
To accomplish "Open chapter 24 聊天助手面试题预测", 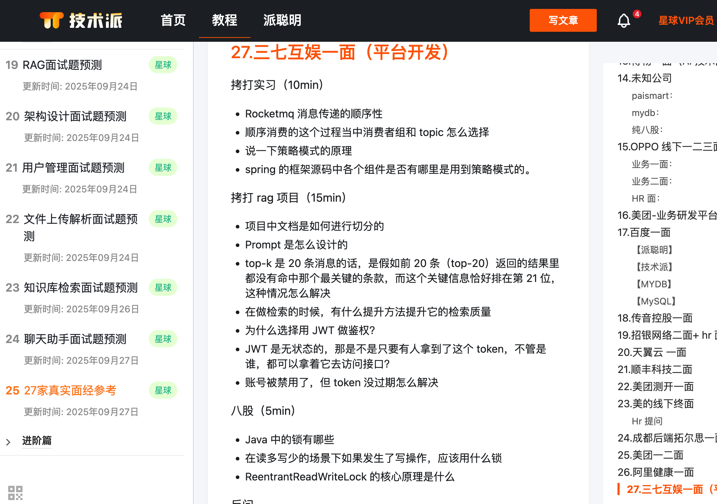I will coord(75,339).
